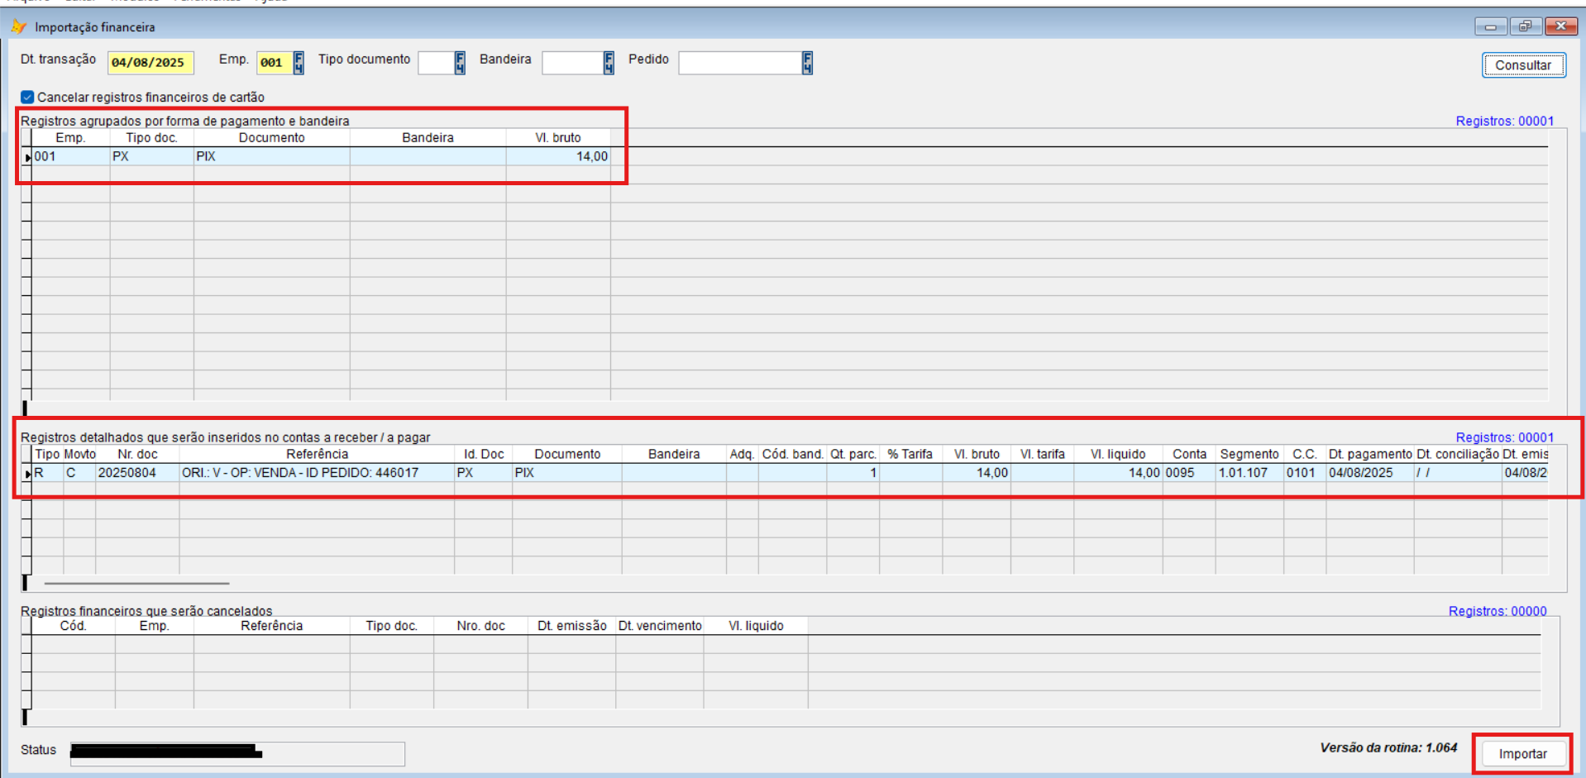Image resolution: width=1586 pixels, height=778 pixels.
Task: Click into the Pedido input field
Action: (x=739, y=63)
